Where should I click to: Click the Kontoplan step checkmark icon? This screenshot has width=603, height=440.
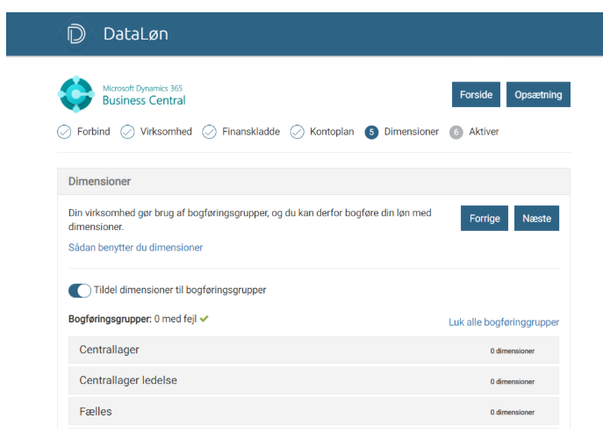pyautogui.click(x=298, y=132)
